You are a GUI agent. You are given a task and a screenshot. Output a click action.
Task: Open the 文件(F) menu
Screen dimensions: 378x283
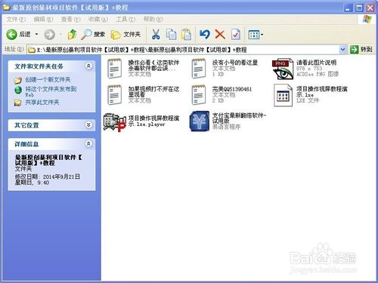click(x=16, y=19)
